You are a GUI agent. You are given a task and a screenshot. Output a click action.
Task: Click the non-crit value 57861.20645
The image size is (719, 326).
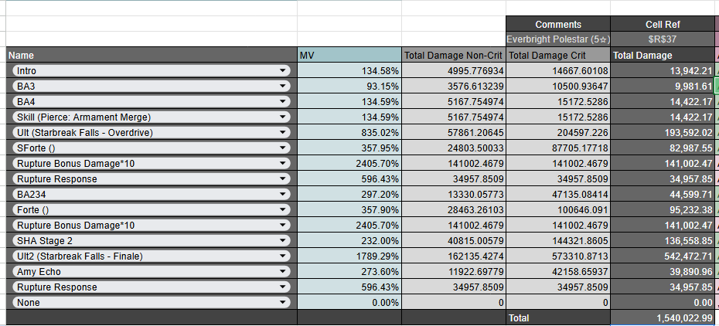click(x=454, y=133)
